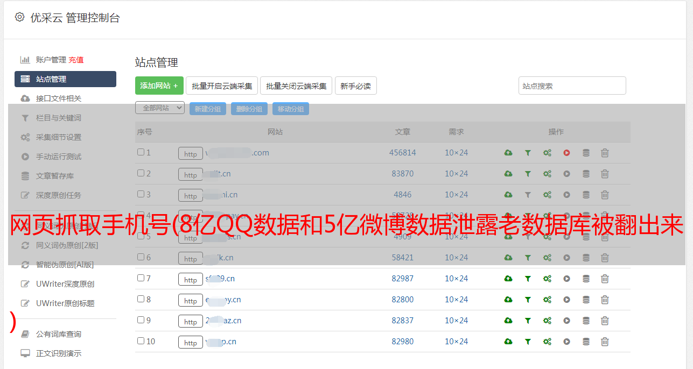This screenshot has height=369, width=693.
Task: Click the 批量开启云端采集 button
Action: point(222,86)
